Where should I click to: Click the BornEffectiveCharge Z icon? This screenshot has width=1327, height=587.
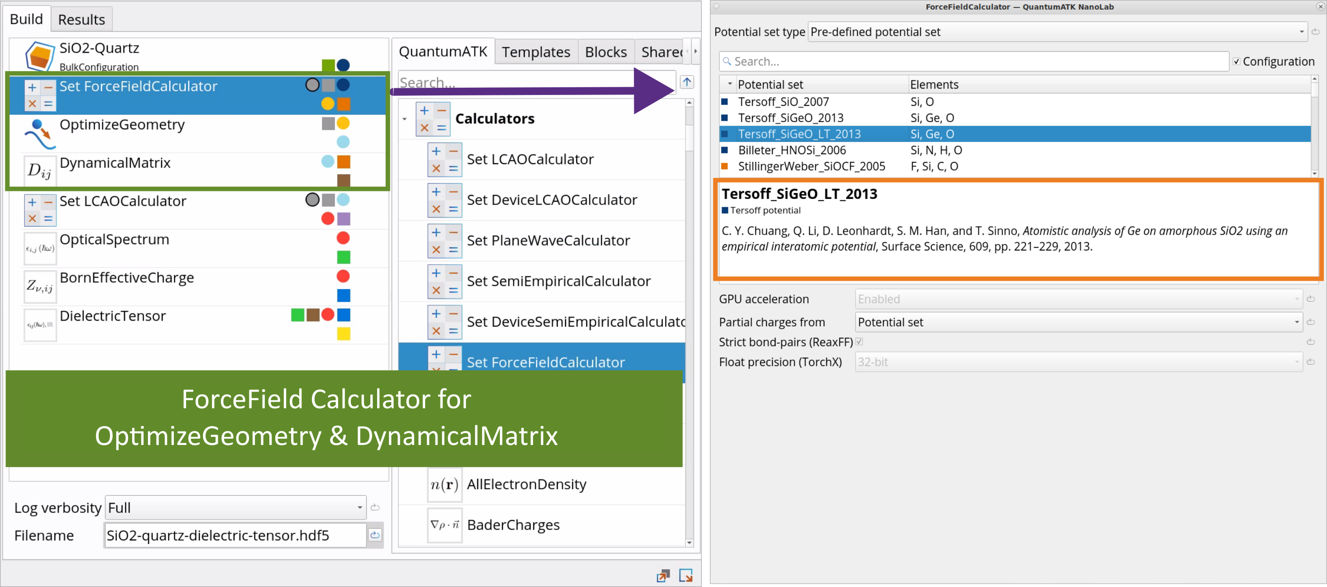click(x=40, y=286)
